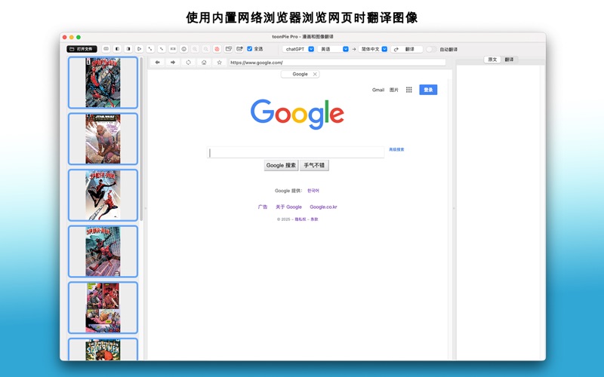Click the 打开文件 open file button

82,49
